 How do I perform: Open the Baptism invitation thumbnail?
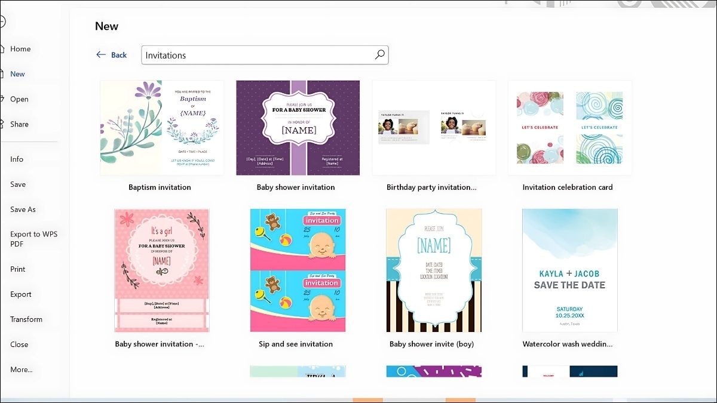[161, 128]
